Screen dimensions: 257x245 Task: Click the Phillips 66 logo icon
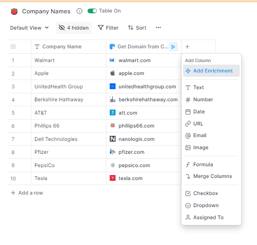pos(113,125)
